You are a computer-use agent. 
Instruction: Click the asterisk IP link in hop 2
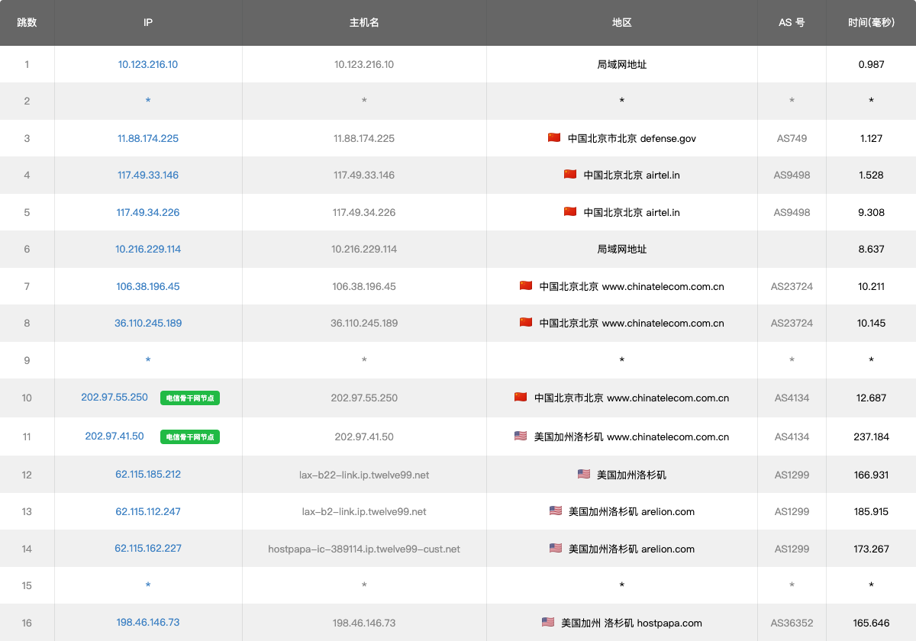tap(148, 101)
